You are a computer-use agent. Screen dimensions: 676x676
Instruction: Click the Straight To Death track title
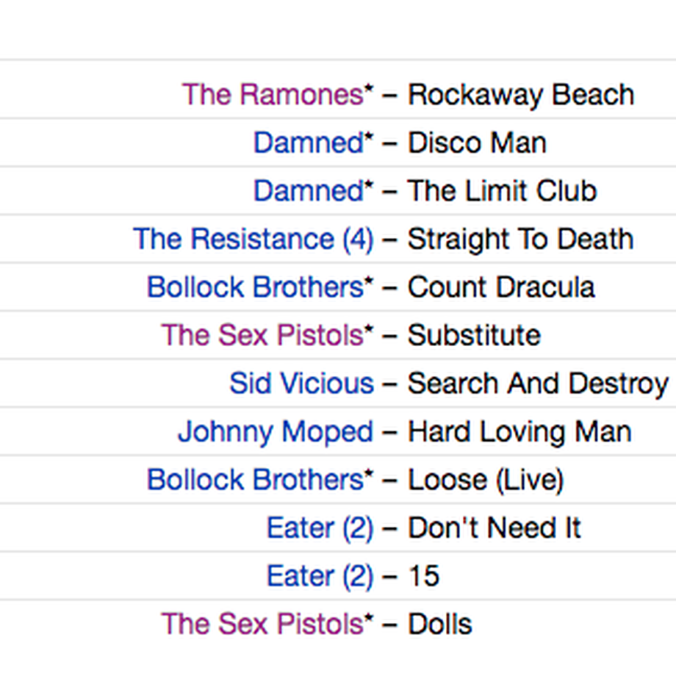pos(521,240)
